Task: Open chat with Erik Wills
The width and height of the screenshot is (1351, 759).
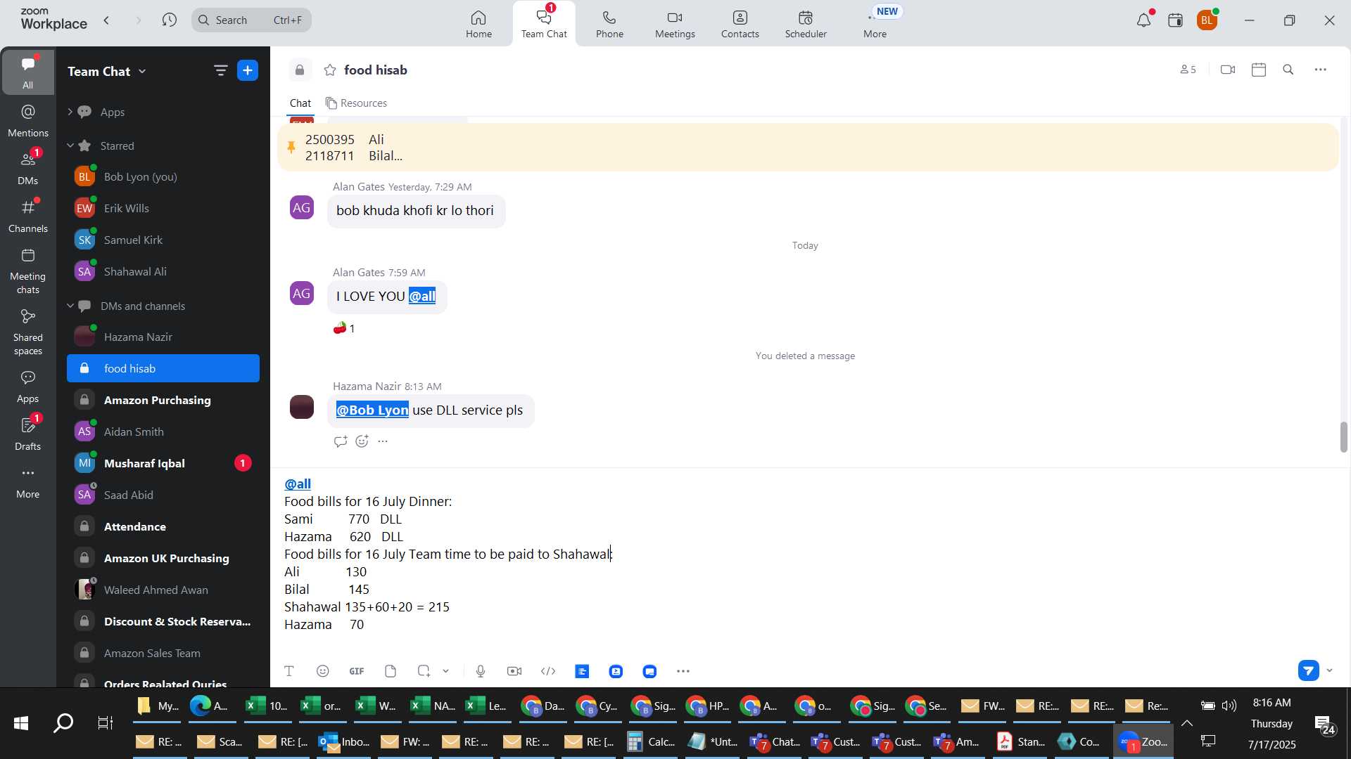Action: [x=163, y=208]
